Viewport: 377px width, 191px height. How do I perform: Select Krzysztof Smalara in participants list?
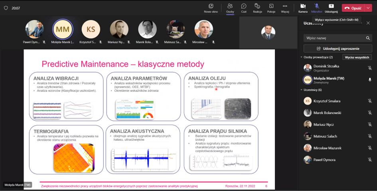pyautogui.click(x=327, y=101)
